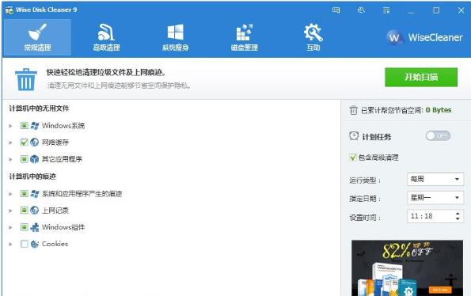
Task: Select the Windows系统 label
Action: [x=63, y=126]
